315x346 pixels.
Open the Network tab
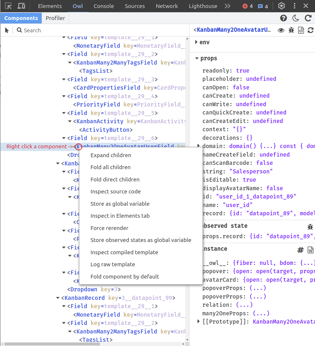point(167,6)
